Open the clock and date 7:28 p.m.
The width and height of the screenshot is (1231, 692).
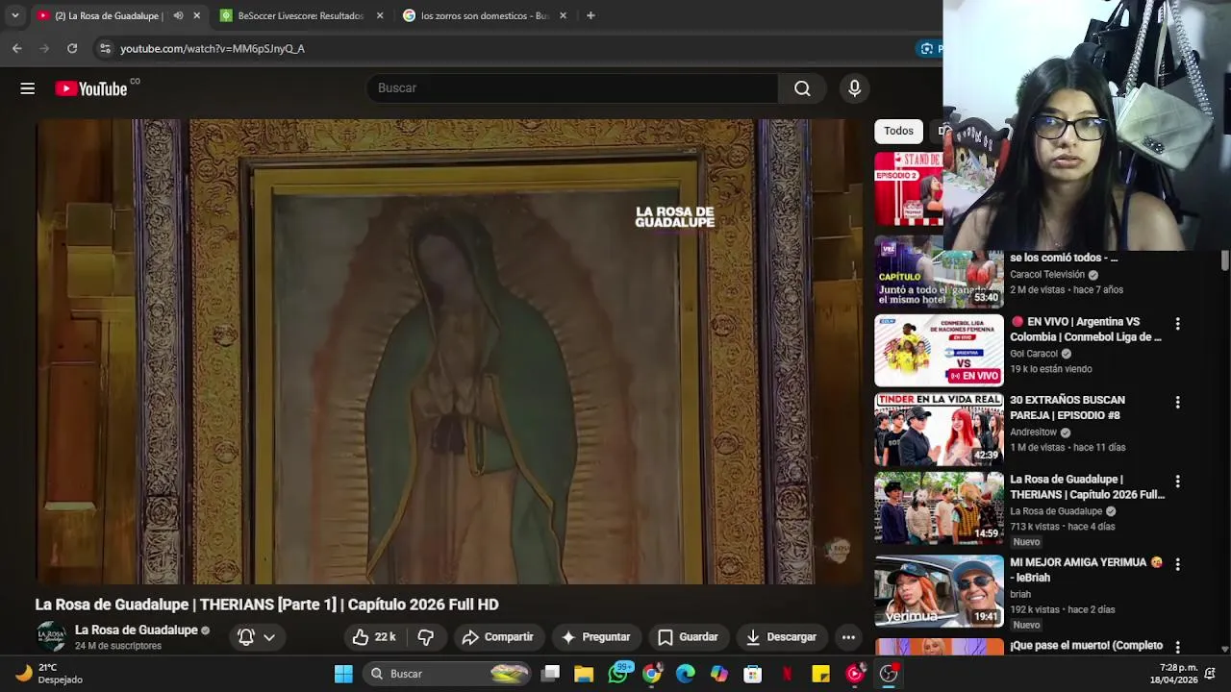click(1172, 674)
